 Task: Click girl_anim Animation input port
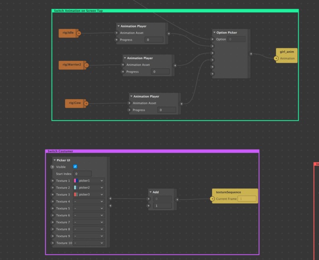[276, 58]
